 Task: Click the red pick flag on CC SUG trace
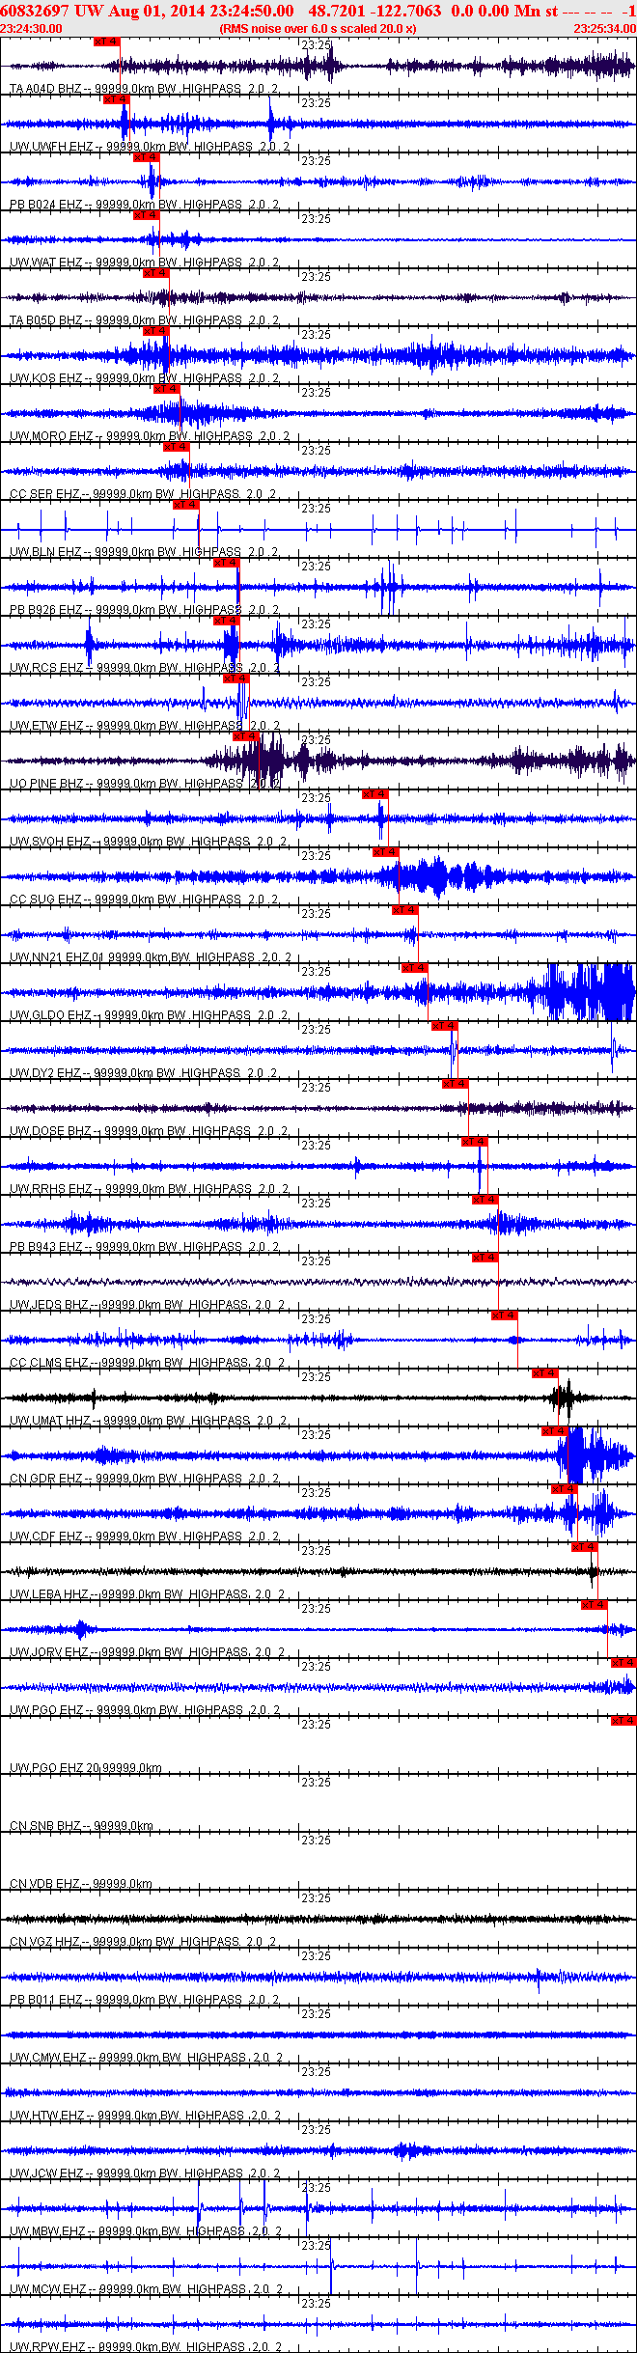click(385, 852)
